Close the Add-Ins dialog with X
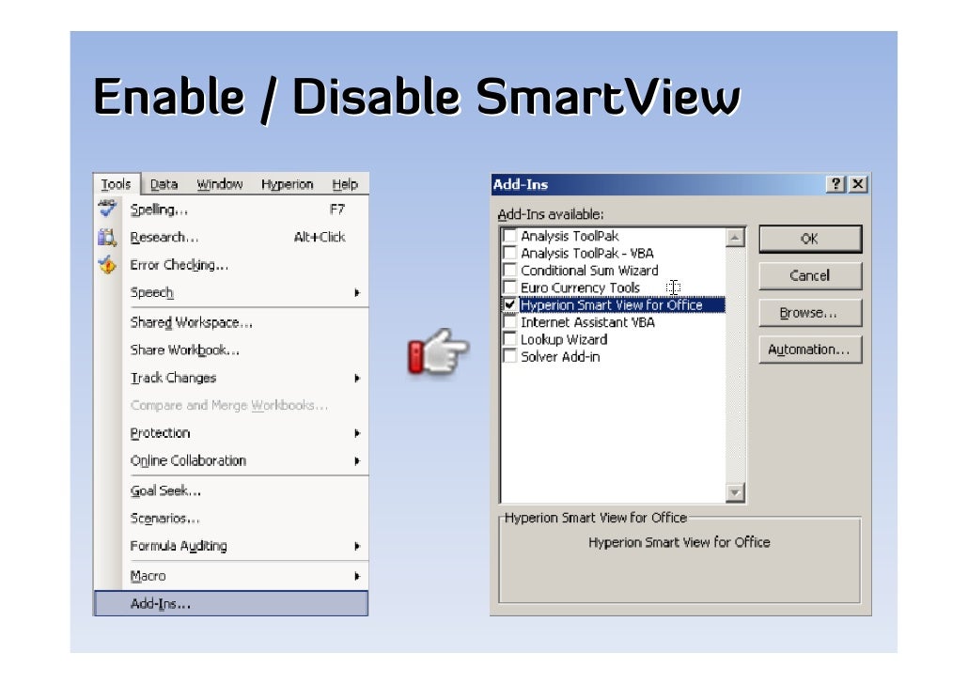Image resolution: width=968 pixels, height=684 pixels. click(x=858, y=184)
